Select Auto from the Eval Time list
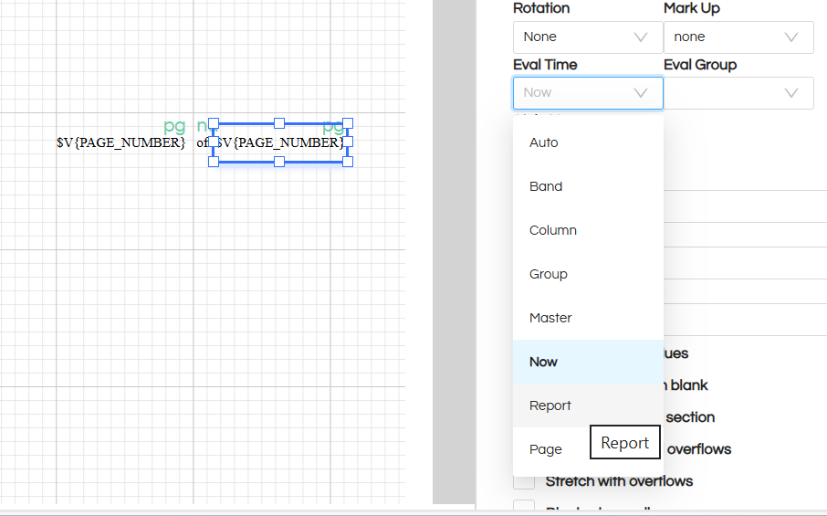 (544, 142)
